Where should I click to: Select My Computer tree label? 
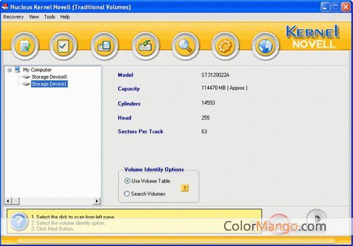(37, 70)
